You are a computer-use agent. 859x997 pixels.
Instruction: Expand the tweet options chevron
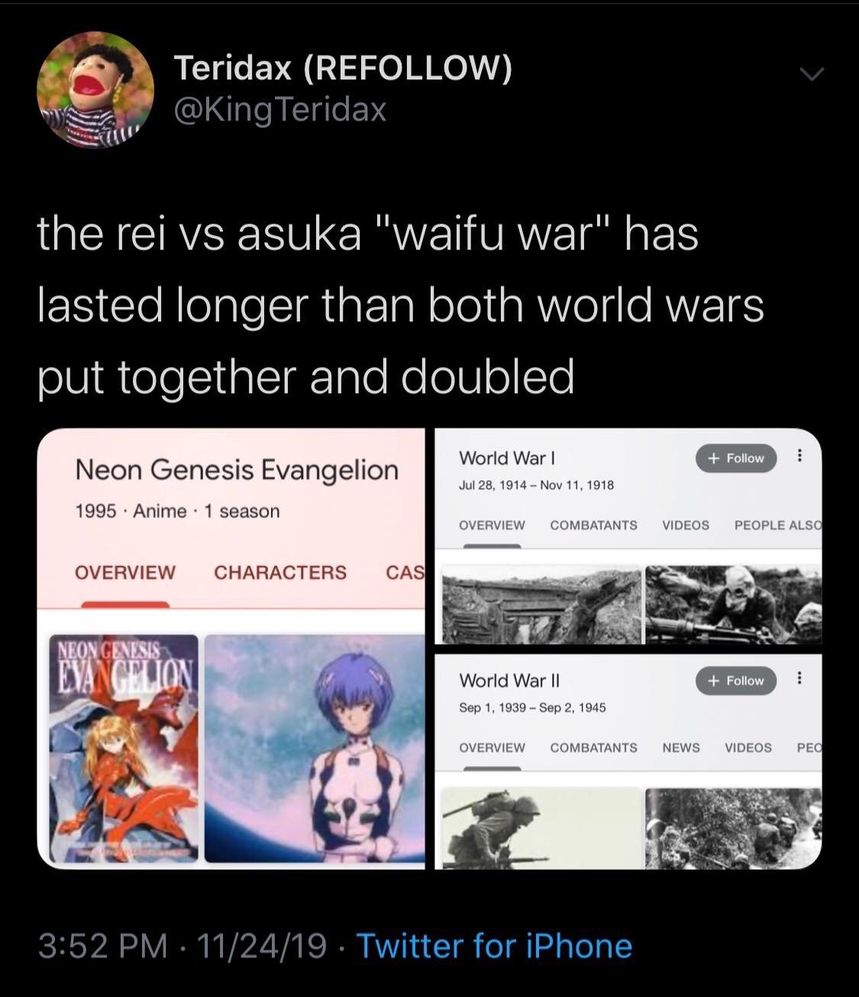[812, 75]
